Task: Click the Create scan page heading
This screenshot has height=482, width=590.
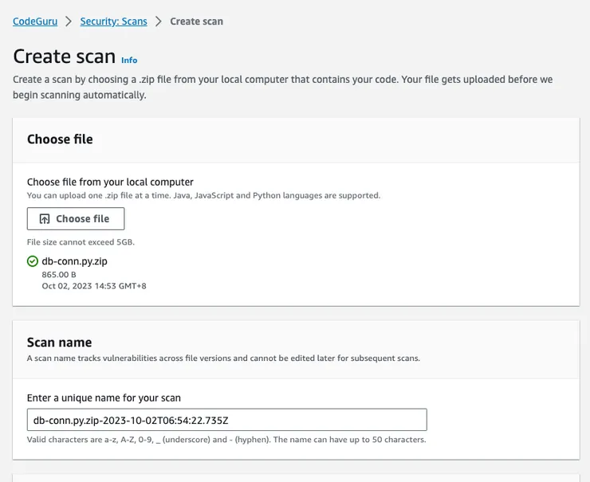Action: pos(65,57)
